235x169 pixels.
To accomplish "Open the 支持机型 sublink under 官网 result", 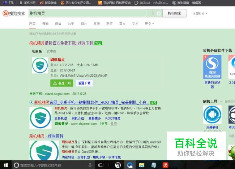I will click(x=61, y=118).
